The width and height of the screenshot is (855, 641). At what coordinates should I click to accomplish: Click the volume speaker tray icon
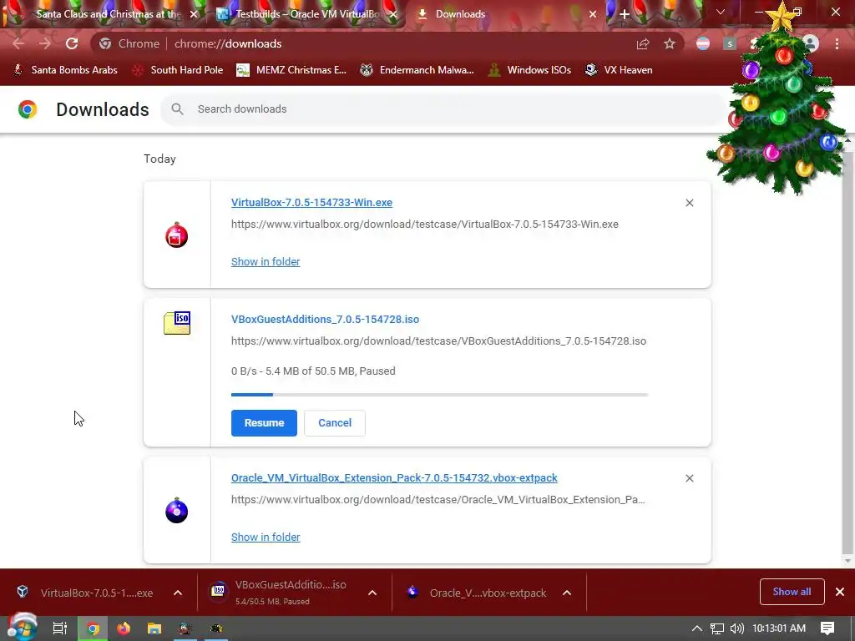point(736,628)
